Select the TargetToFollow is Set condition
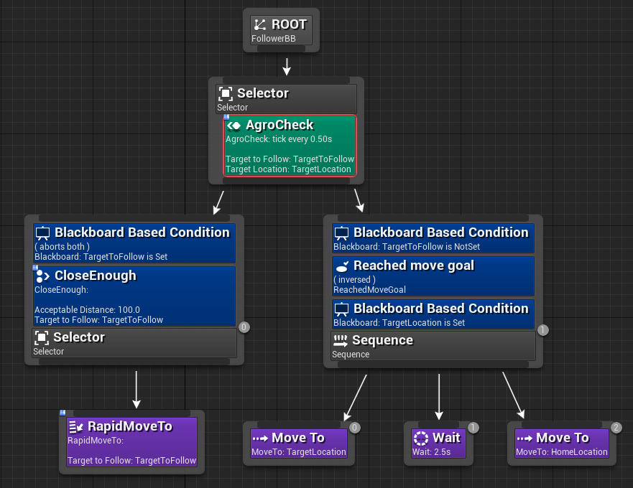 (x=134, y=243)
